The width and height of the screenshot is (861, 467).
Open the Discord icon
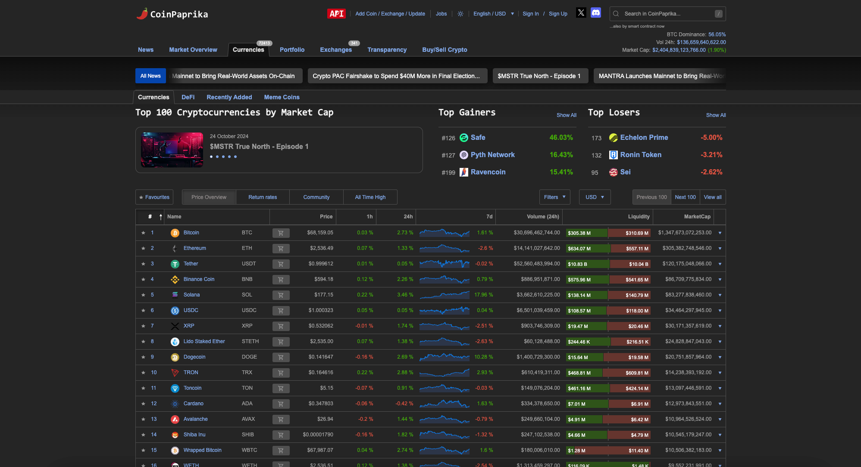pos(596,13)
